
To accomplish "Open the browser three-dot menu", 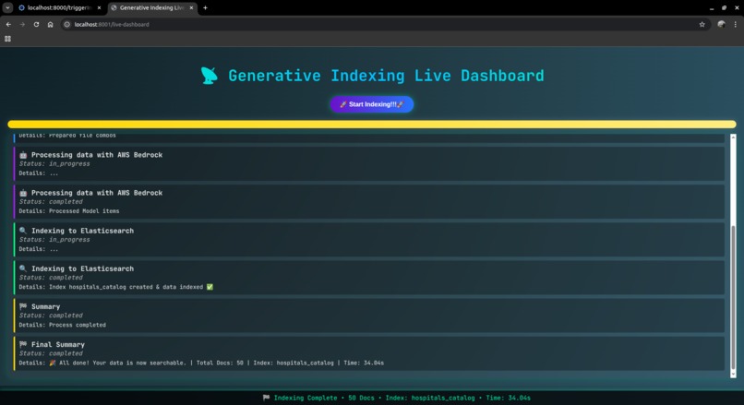I will [736, 24].
